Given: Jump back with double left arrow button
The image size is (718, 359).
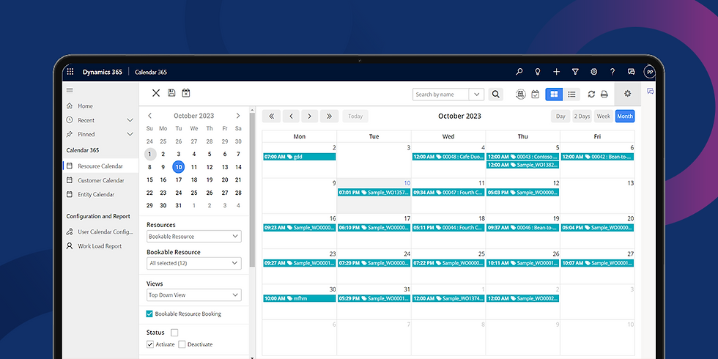Looking at the screenshot, I should (x=272, y=116).
